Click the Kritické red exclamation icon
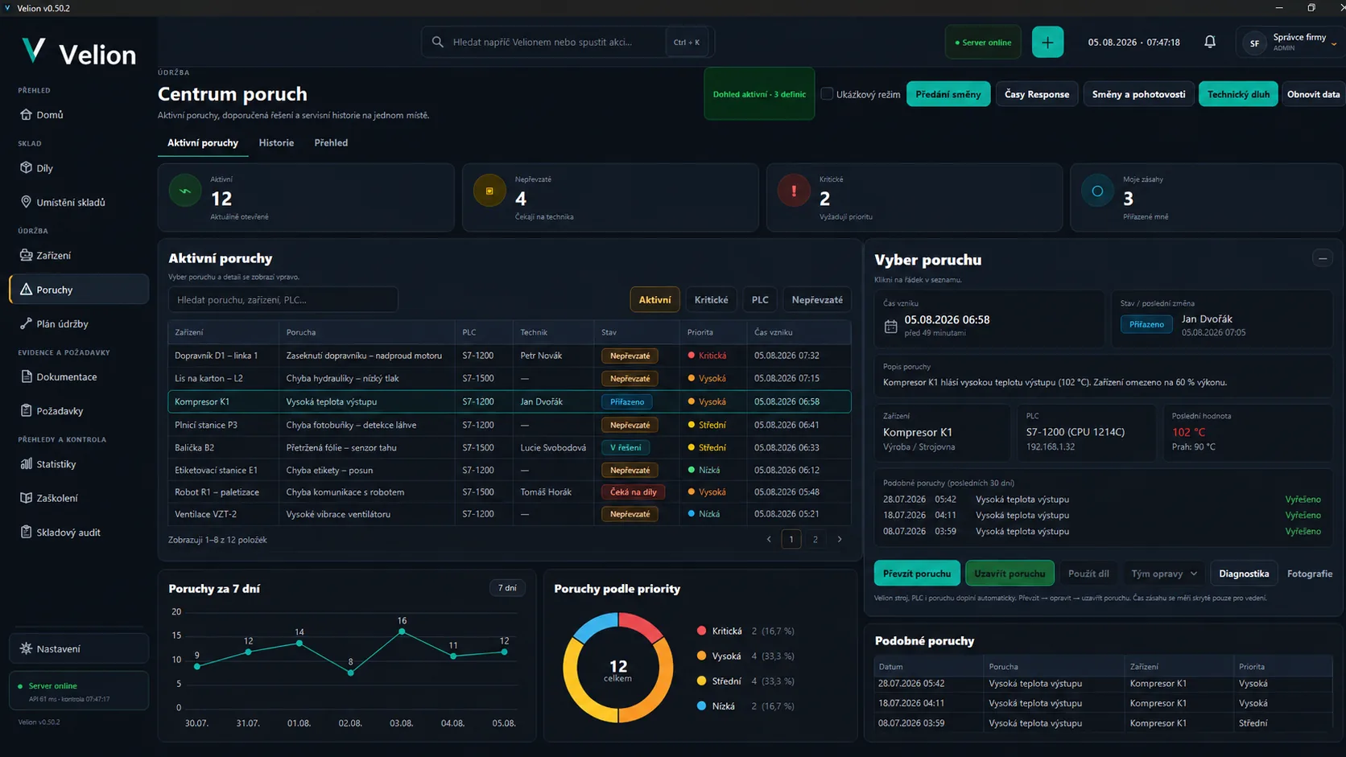The height and width of the screenshot is (757, 1346). click(794, 191)
